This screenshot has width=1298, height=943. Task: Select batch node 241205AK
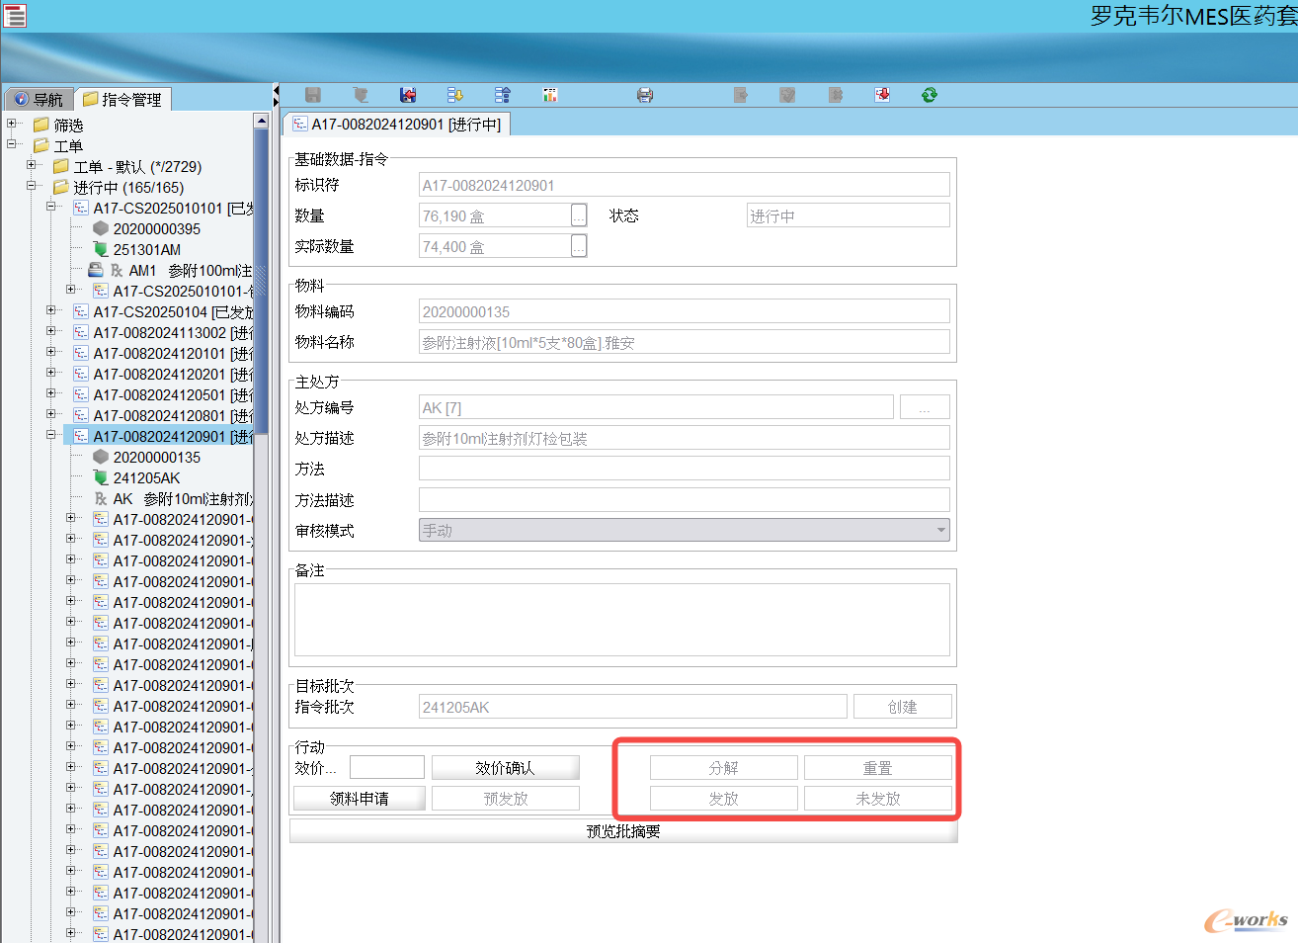[x=146, y=477]
